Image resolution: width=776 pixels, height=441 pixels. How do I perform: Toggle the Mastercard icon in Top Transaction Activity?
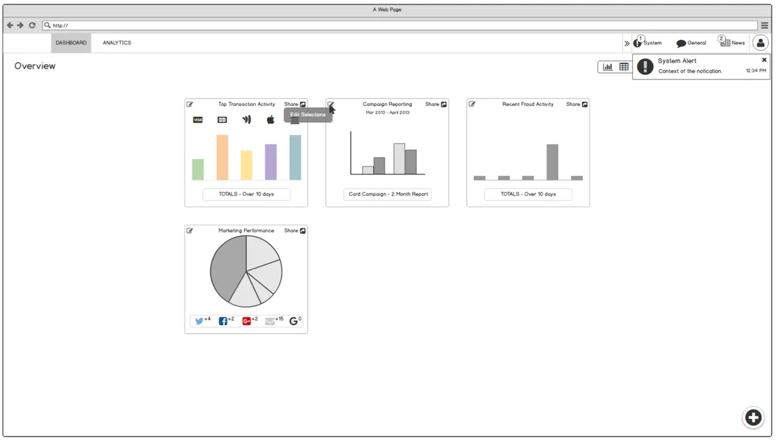point(222,120)
